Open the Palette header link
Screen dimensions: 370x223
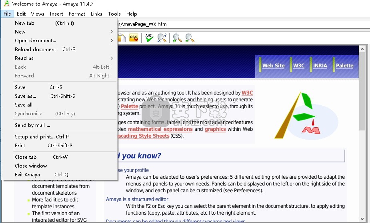(x=345, y=66)
